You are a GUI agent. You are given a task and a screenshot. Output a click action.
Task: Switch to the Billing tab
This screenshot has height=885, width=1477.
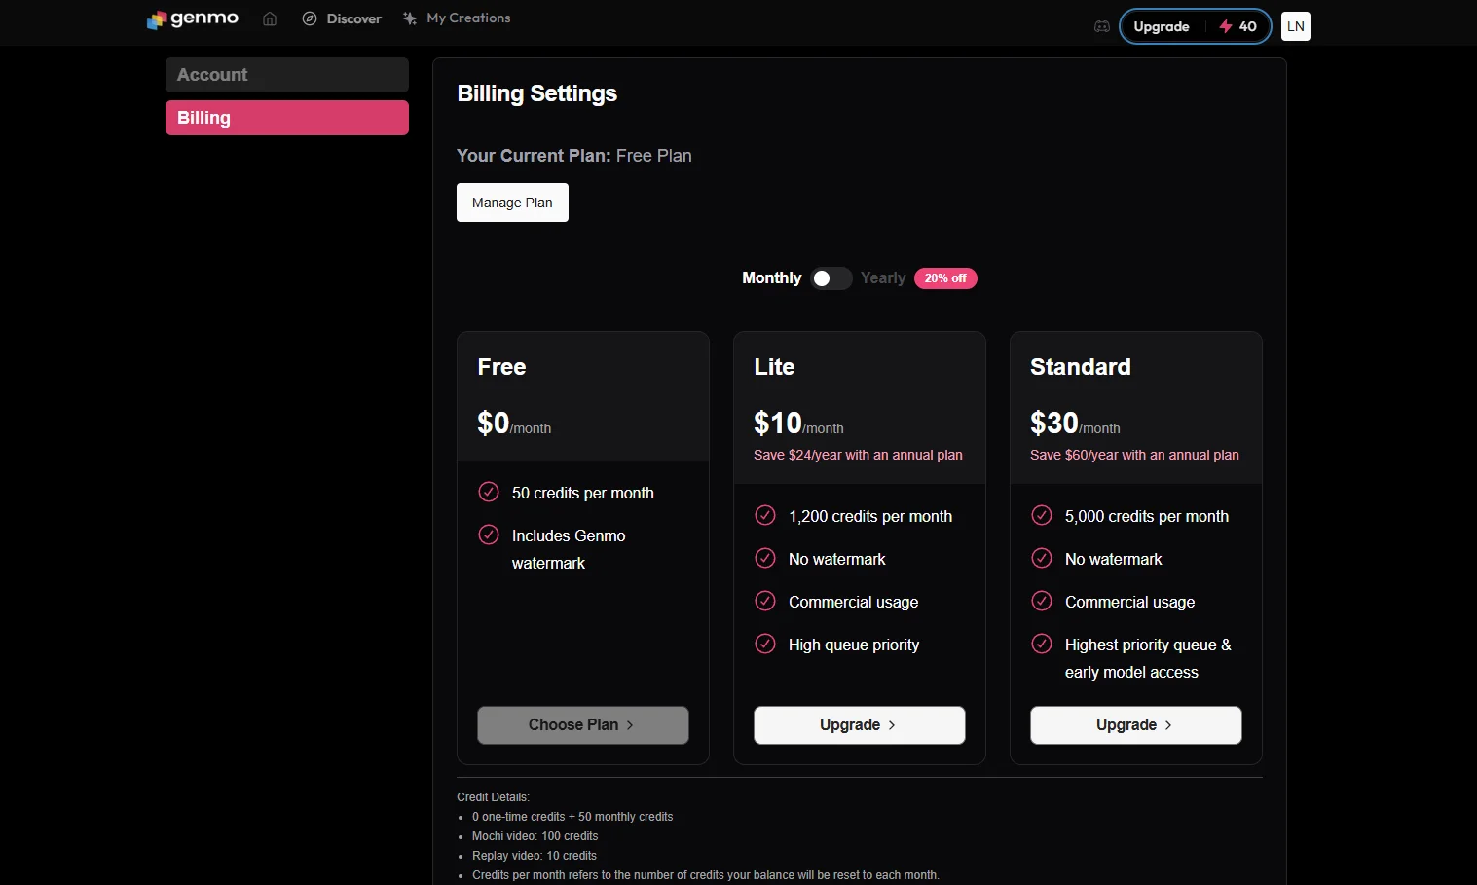[287, 118]
